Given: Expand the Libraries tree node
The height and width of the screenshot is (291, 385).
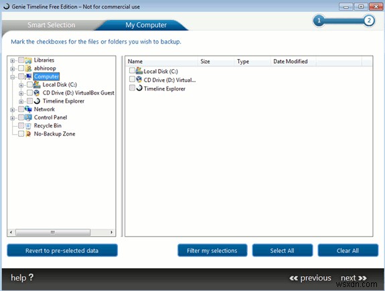Looking at the screenshot, I should pos(13,60).
